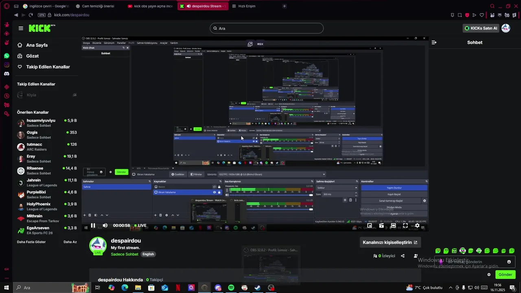The image size is (521, 293).
Task: Open Discord in the Opera sidebar
Action: coord(7,74)
